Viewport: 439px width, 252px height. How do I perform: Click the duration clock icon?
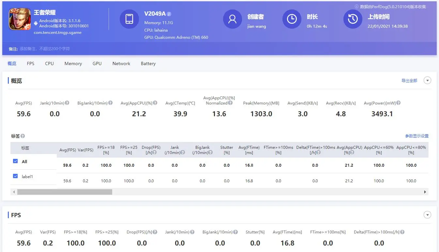(x=292, y=19)
